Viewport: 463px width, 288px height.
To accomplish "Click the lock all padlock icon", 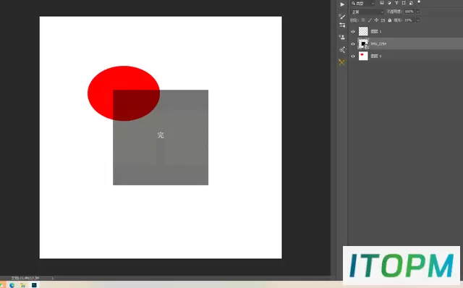I will [x=390, y=20].
